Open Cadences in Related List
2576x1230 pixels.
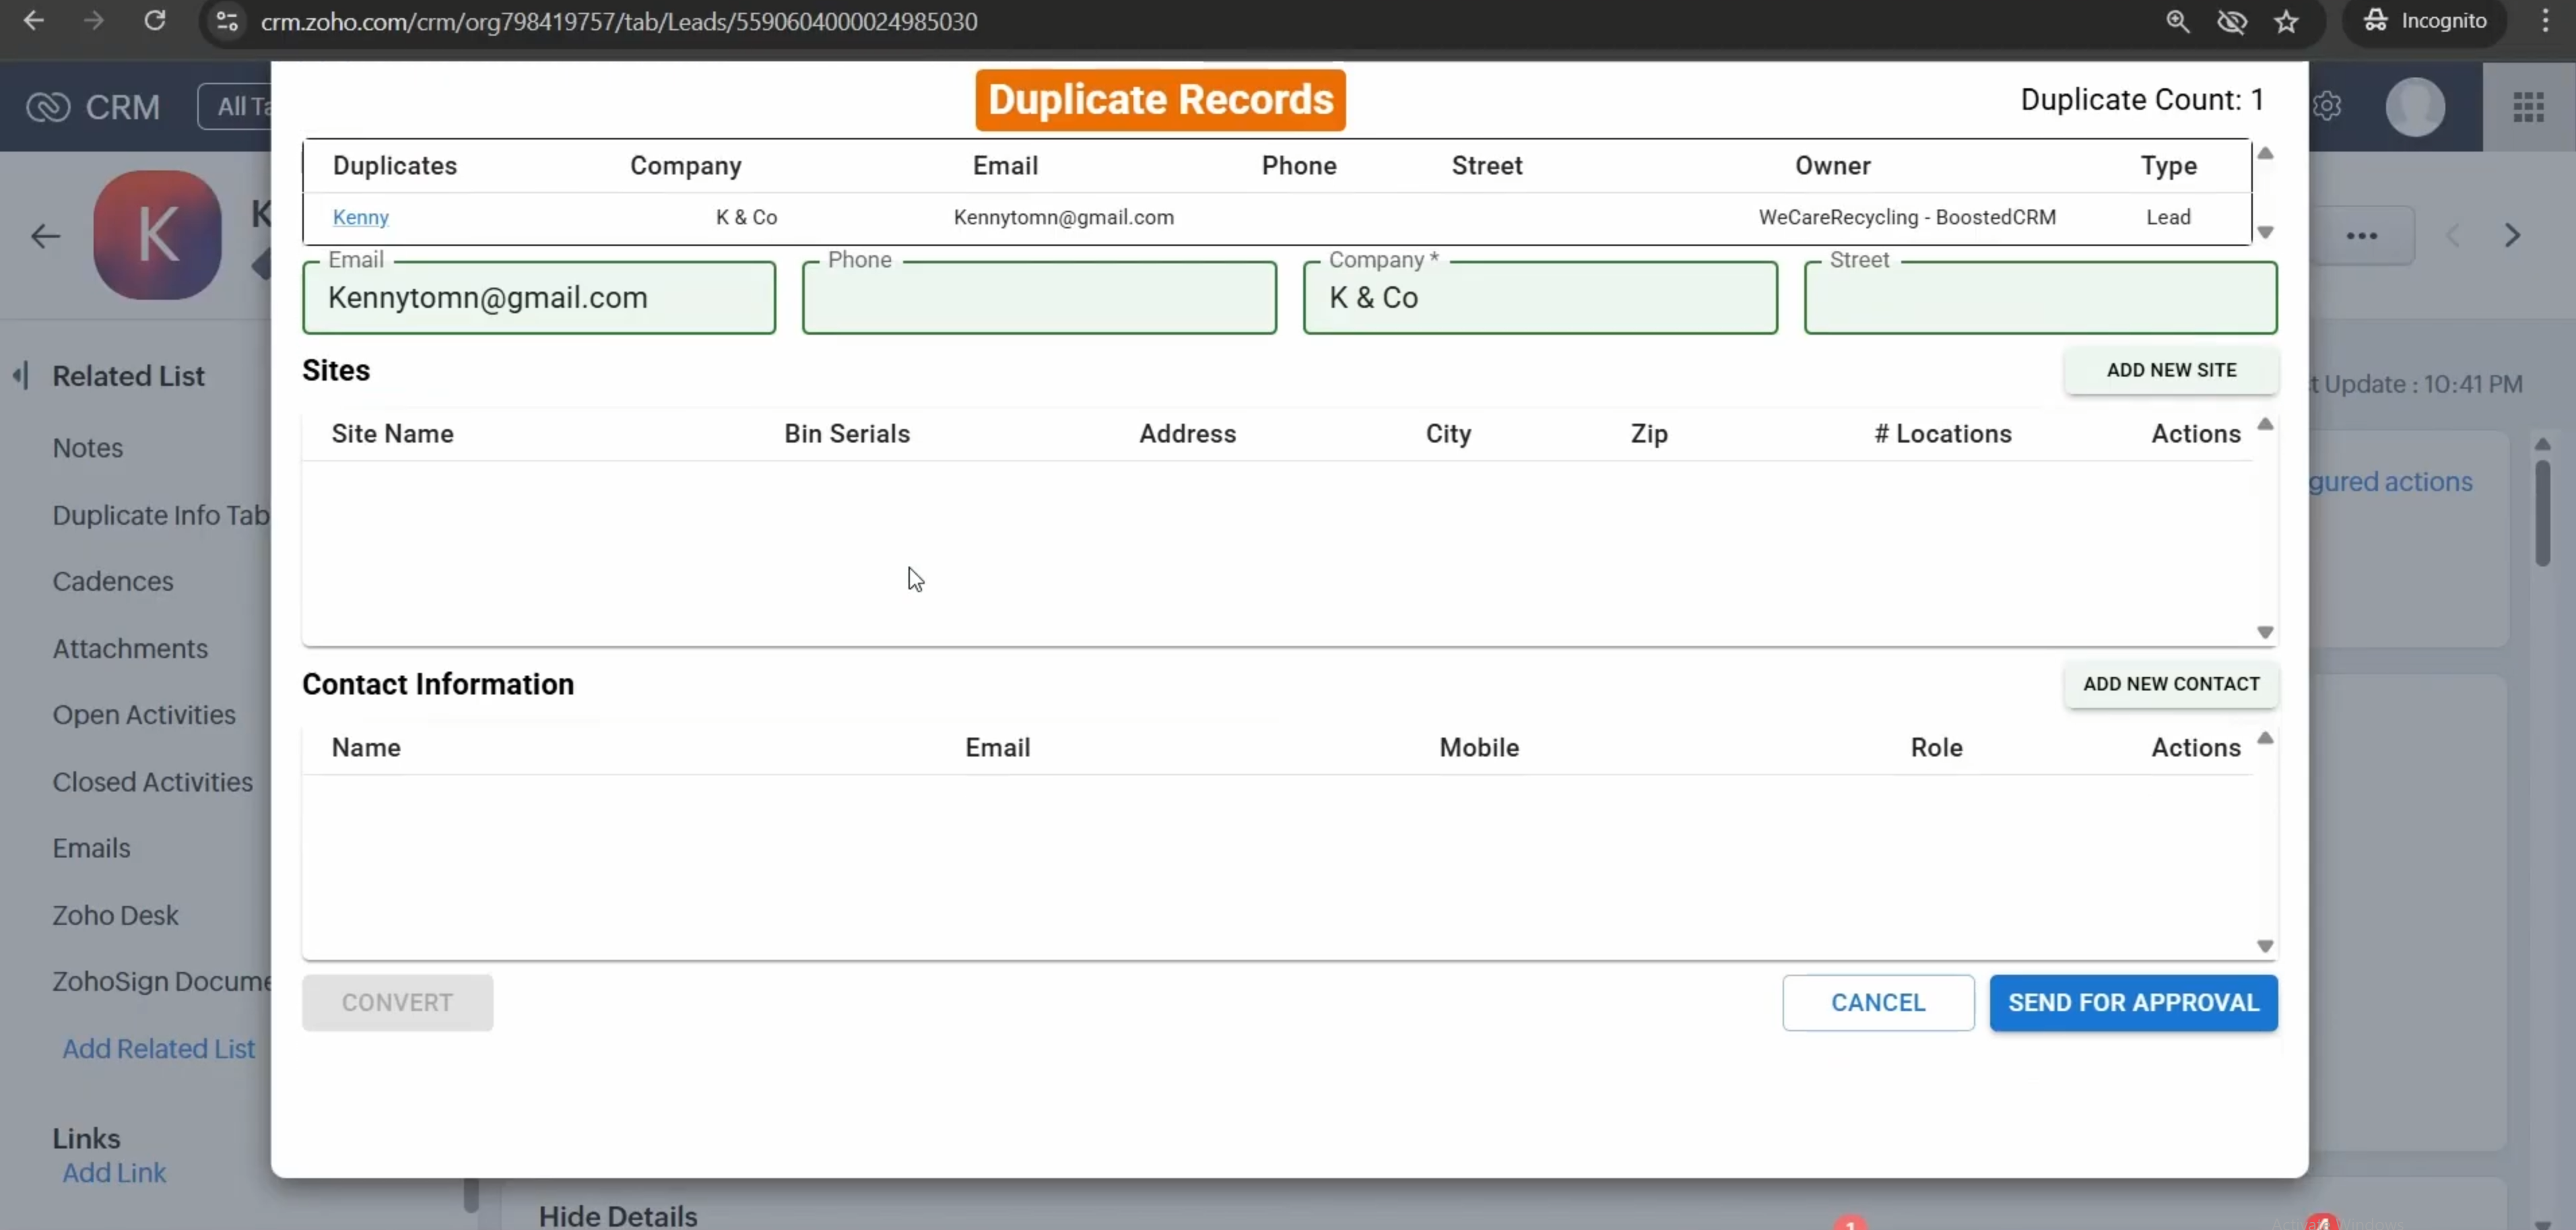[x=113, y=581]
